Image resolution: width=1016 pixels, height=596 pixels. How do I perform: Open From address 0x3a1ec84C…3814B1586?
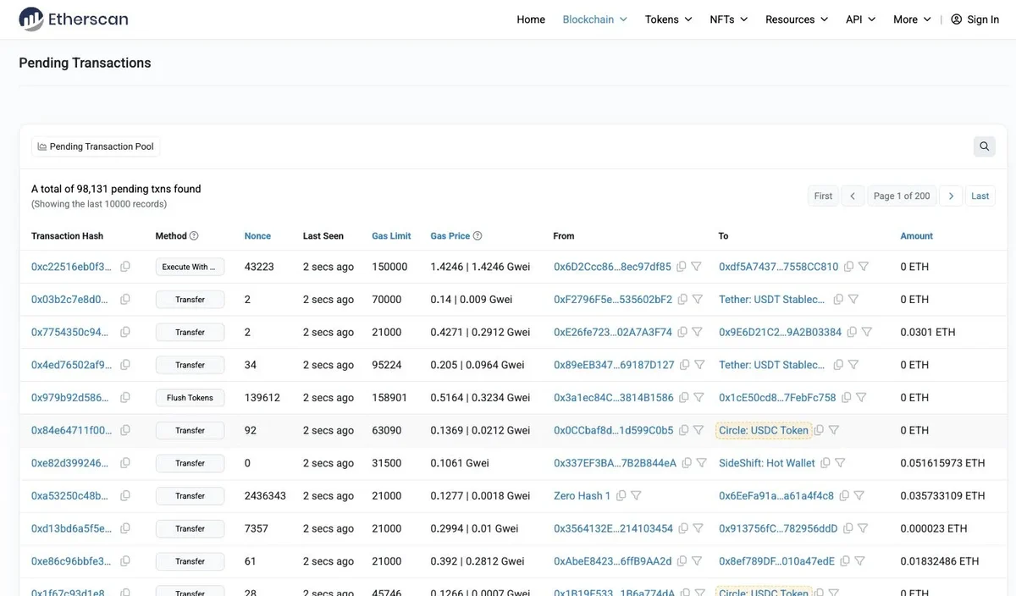[x=614, y=398]
